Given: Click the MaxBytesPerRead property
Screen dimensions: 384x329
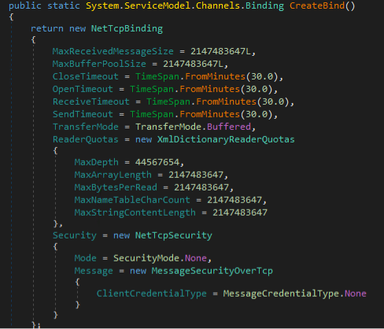Looking at the screenshot, I should point(116,187).
